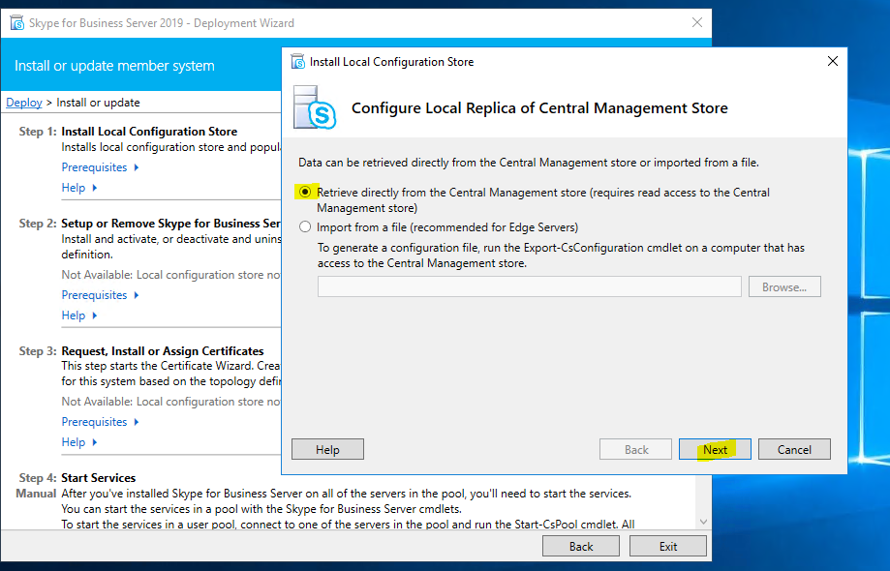The image size is (890, 571).
Task: Select Retrieve directly from Central Management store
Action: [306, 193]
